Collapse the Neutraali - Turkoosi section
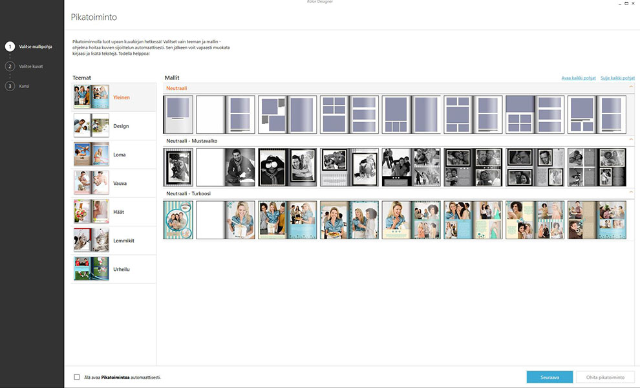 click(630, 193)
